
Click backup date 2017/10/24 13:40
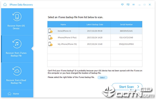[x=95, y=44]
